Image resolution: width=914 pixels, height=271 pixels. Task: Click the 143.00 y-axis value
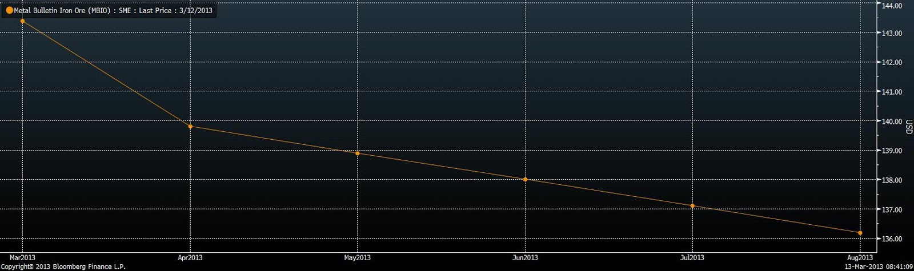click(x=892, y=33)
